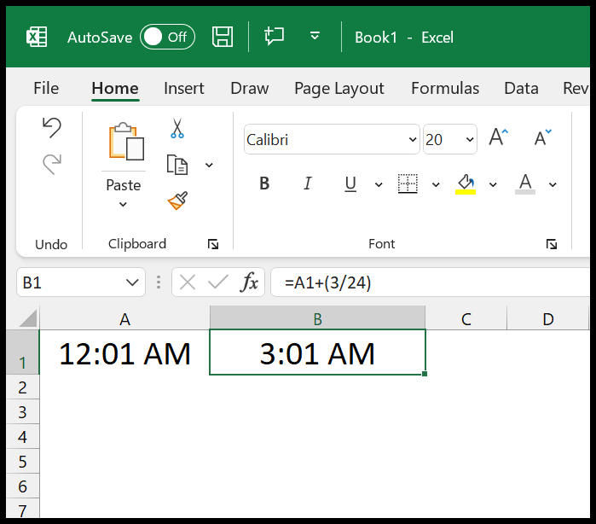Click the Copy icon in Clipboard
Image resolution: width=596 pixels, height=524 pixels.
176,165
